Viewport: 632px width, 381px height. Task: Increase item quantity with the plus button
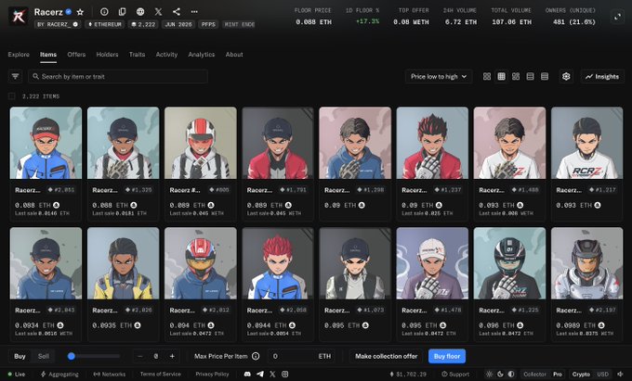coord(172,356)
